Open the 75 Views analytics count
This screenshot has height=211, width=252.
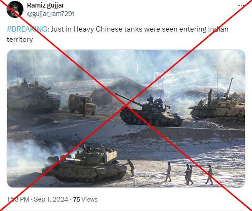pos(85,200)
